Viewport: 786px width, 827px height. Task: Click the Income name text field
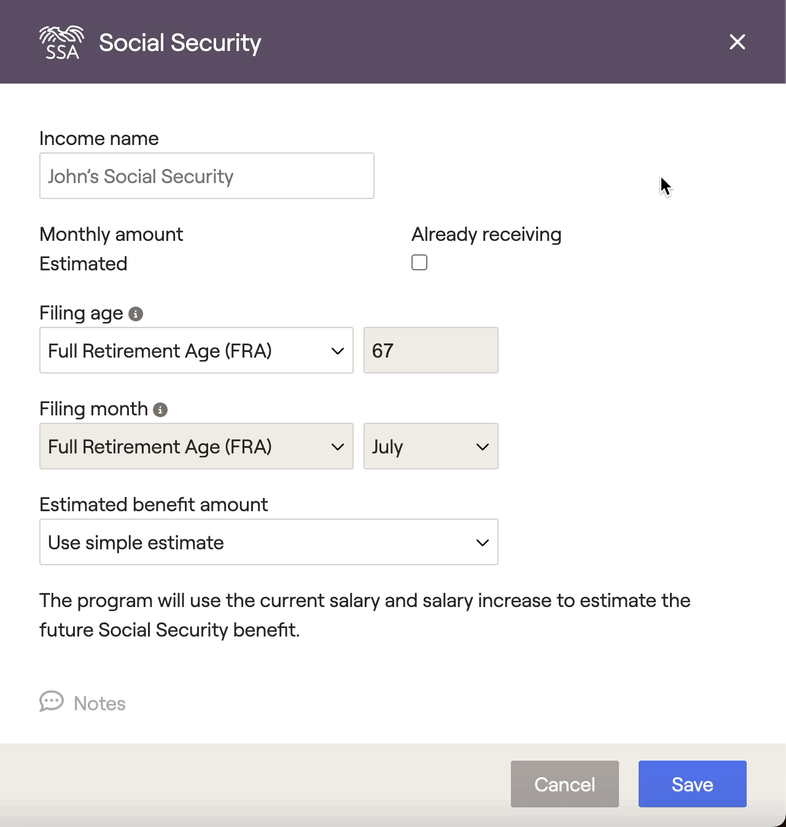(207, 176)
